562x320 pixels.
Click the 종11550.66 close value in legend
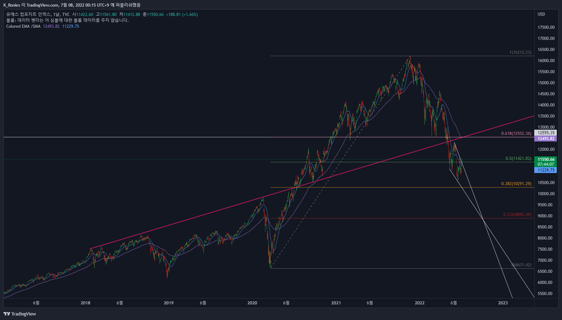tap(153, 15)
